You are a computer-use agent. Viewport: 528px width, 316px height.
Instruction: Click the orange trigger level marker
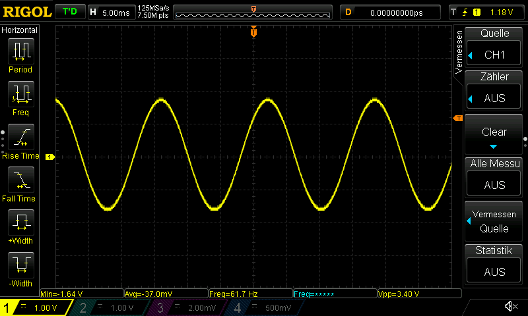[459, 118]
